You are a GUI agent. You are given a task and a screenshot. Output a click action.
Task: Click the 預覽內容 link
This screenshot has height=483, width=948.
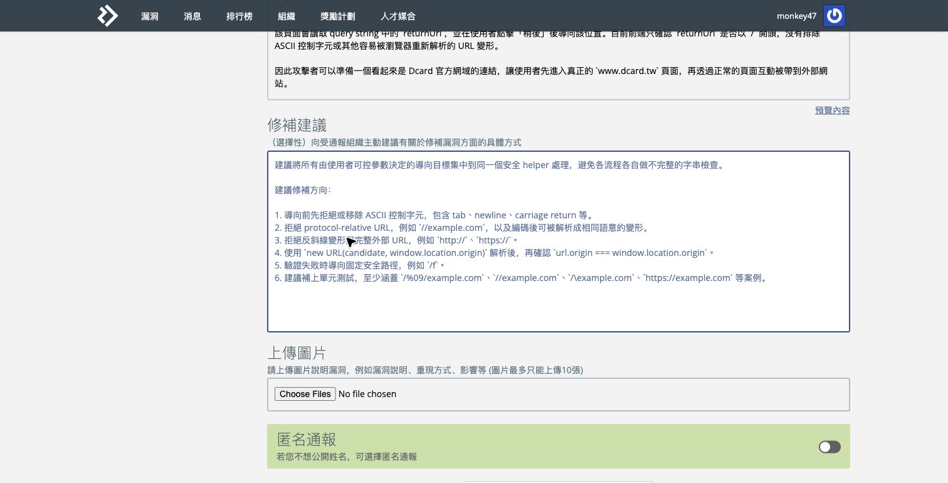[x=832, y=110]
